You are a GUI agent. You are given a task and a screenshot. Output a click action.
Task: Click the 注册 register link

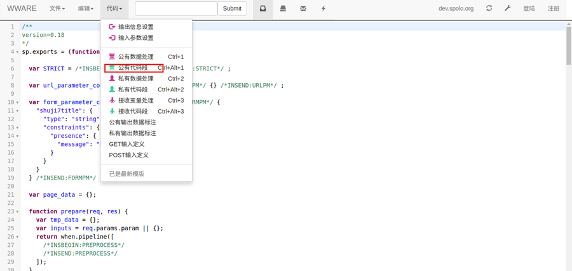pos(554,8)
